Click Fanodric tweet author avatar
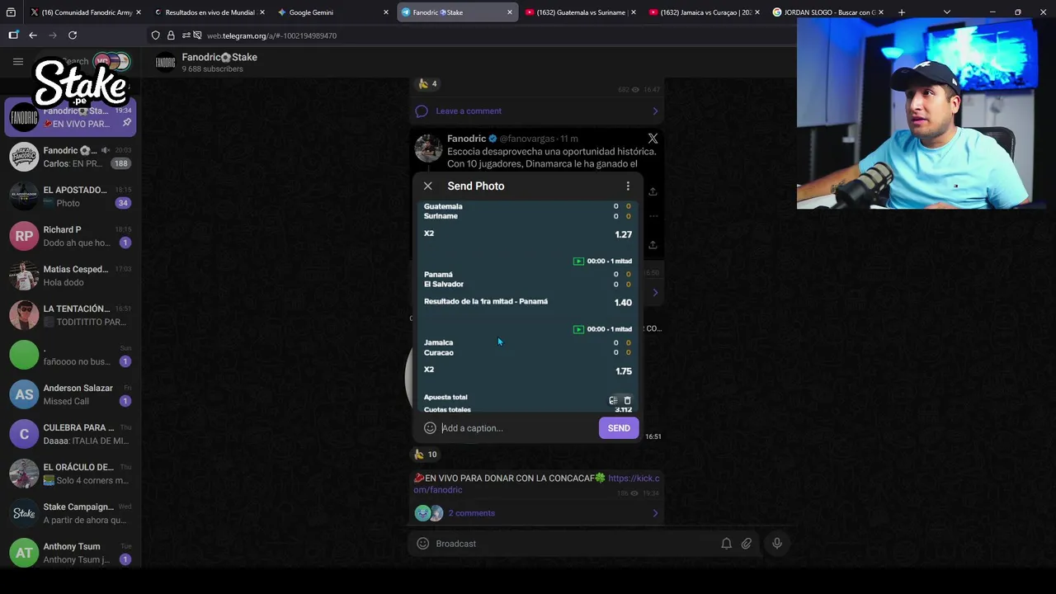The width and height of the screenshot is (1056, 594). click(428, 148)
